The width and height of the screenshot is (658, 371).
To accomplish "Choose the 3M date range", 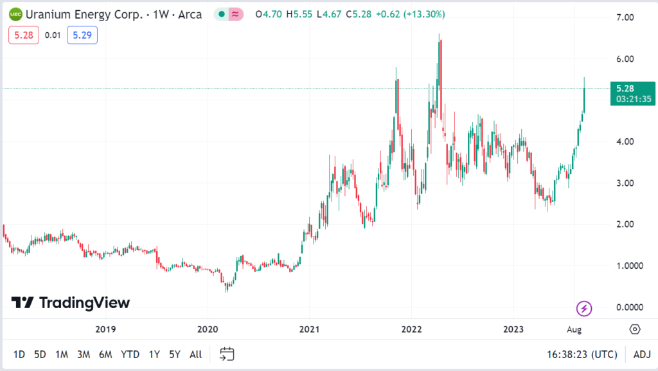I will [83, 354].
